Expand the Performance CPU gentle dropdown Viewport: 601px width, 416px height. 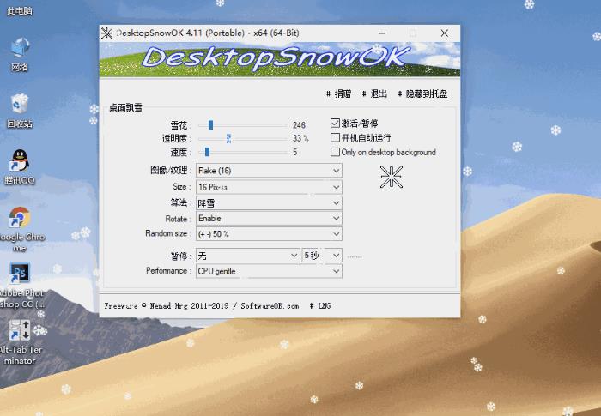click(269, 271)
